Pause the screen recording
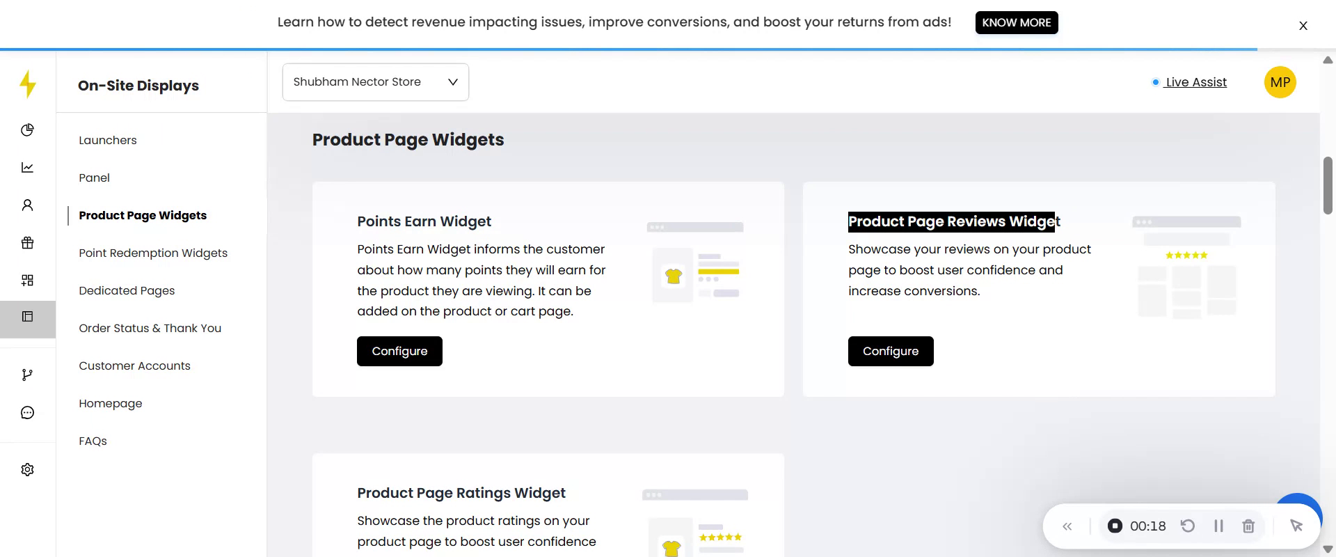This screenshot has width=1336, height=557. pyautogui.click(x=1218, y=526)
